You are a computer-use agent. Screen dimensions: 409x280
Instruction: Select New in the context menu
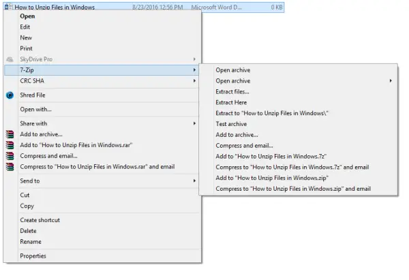coord(102,37)
